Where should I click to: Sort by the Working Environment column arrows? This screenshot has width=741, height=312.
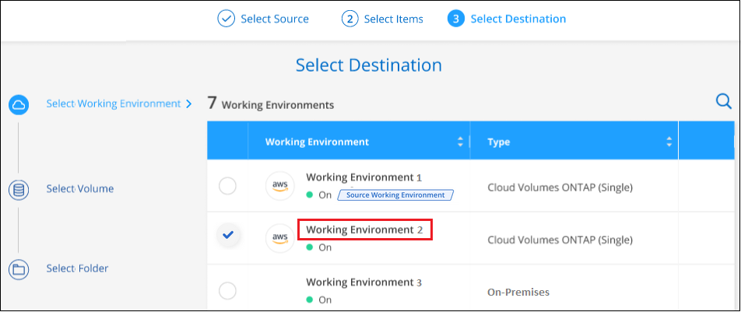click(460, 142)
